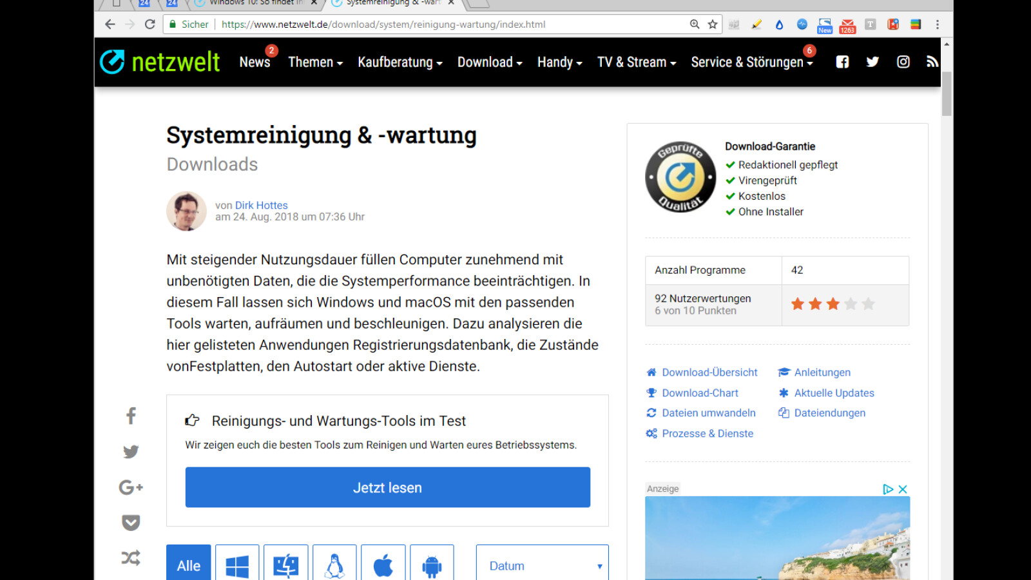Filter downloads by Android platform
1031x580 pixels.
point(432,565)
